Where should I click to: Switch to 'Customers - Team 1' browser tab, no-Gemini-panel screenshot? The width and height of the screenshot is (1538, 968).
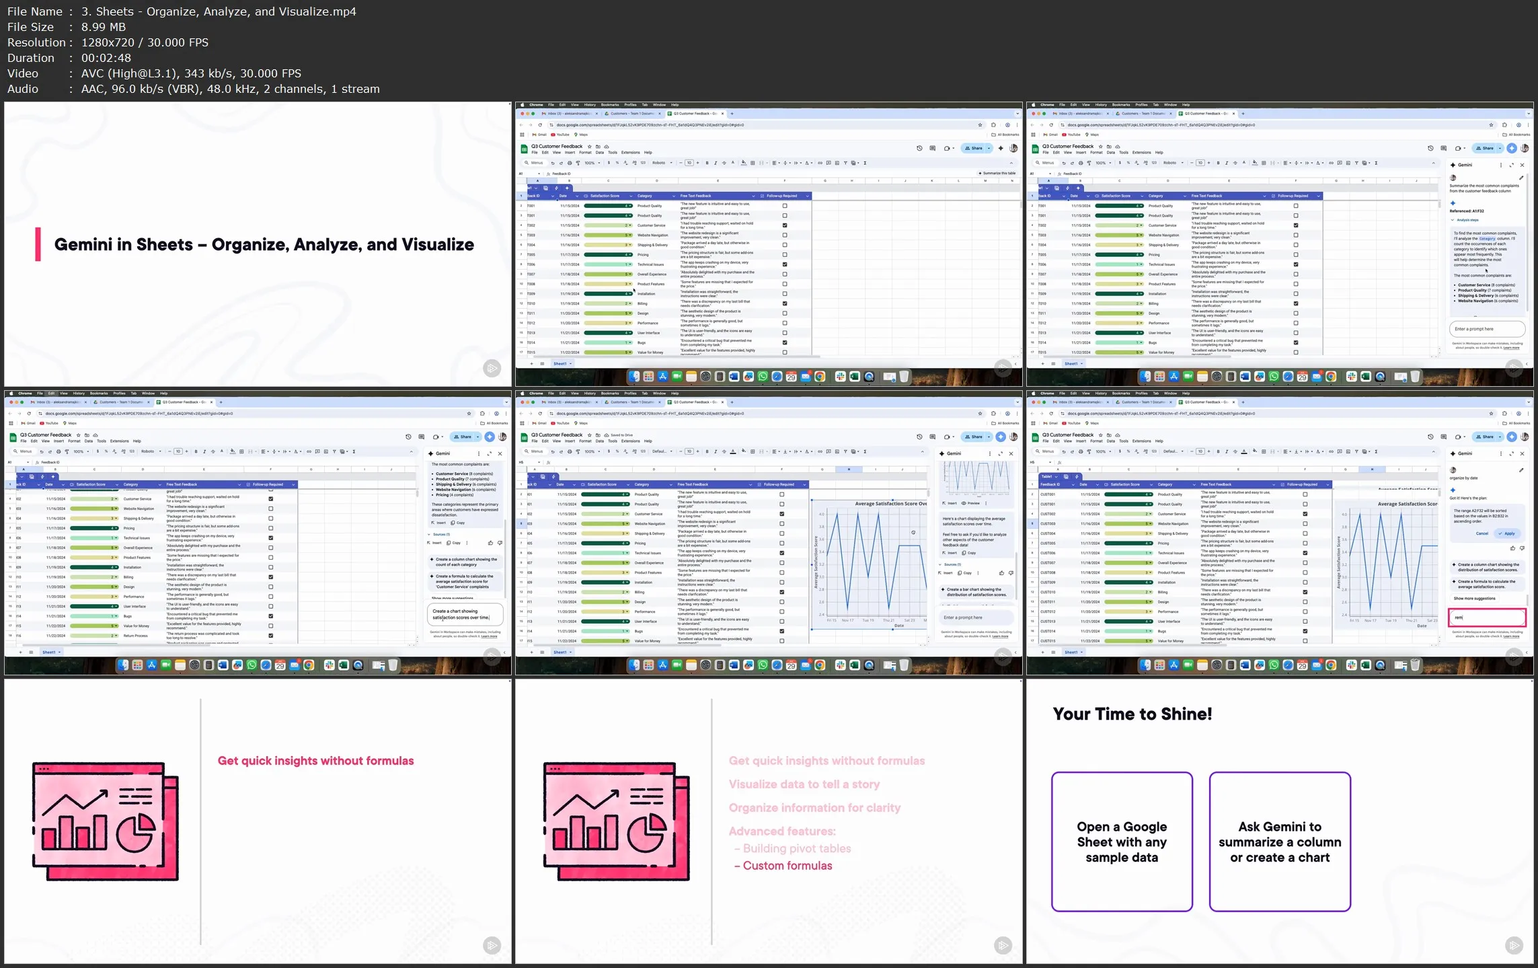coord(633,114)
